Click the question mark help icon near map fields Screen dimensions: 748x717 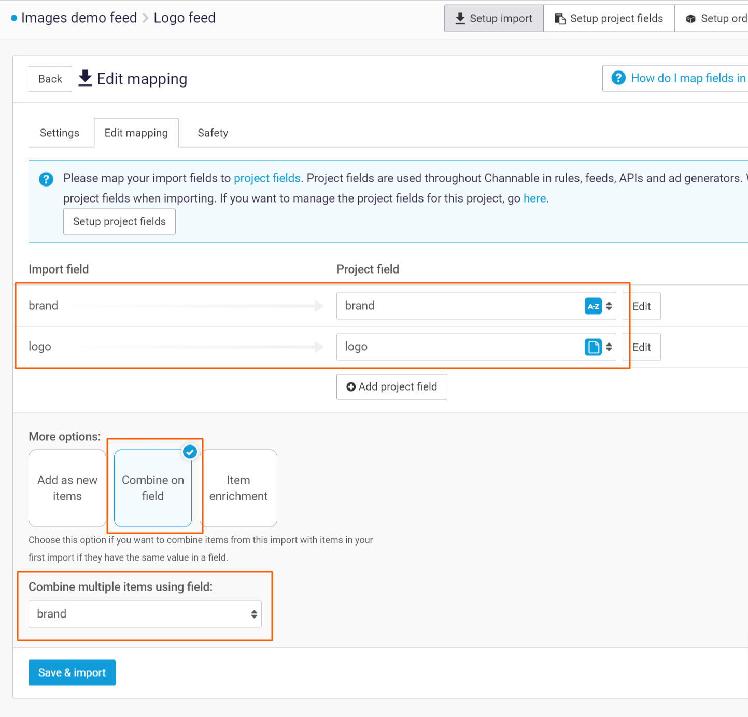pyautogui.click(x=618, y=78)
